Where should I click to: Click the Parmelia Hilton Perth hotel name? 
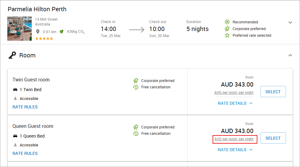pyautogui.click(x=37, y=9)
